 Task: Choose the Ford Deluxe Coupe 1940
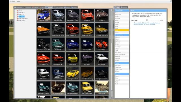(x=44, y=44)
